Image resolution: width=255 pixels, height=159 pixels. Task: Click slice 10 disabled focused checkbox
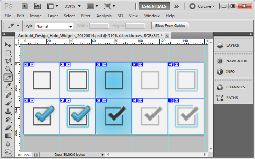coord(186,116)
